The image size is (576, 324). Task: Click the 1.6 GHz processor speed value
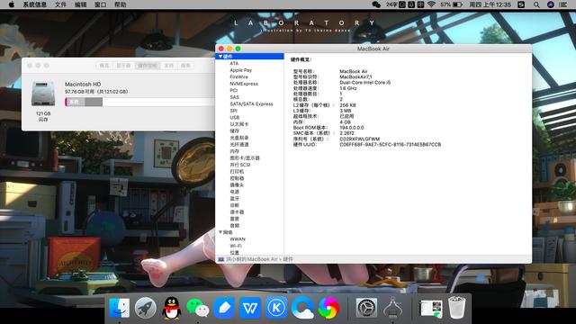point(348,88)
